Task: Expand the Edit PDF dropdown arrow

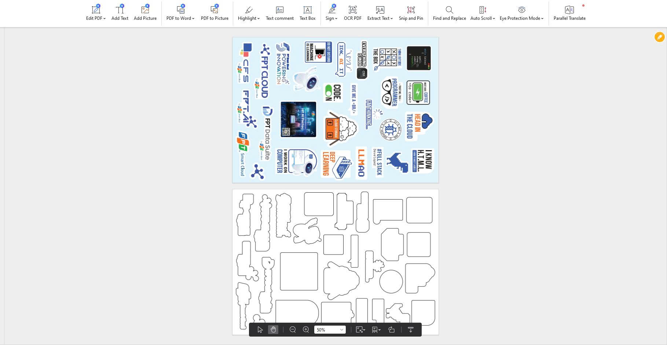Action: click(x=105, y=19)
